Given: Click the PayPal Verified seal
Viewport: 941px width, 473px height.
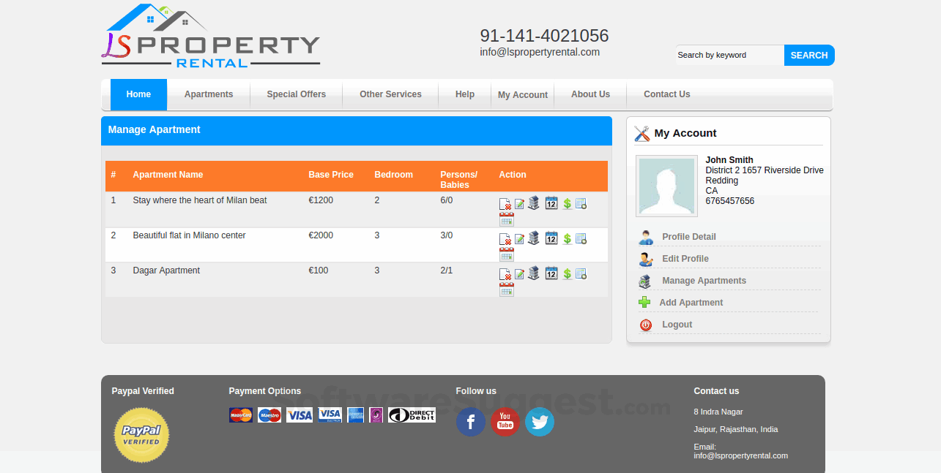Looking at the screenshot, I should tap(141, 435).
